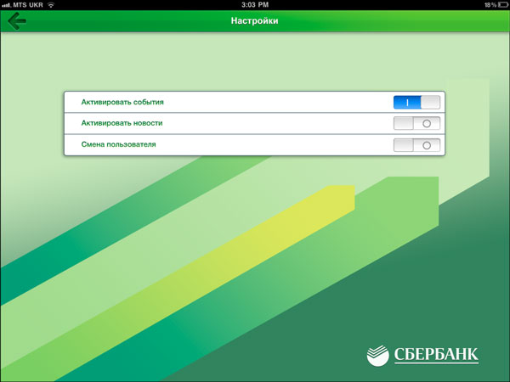
Task: Tap the 18% battery percentage
Action: click(482, 5)
